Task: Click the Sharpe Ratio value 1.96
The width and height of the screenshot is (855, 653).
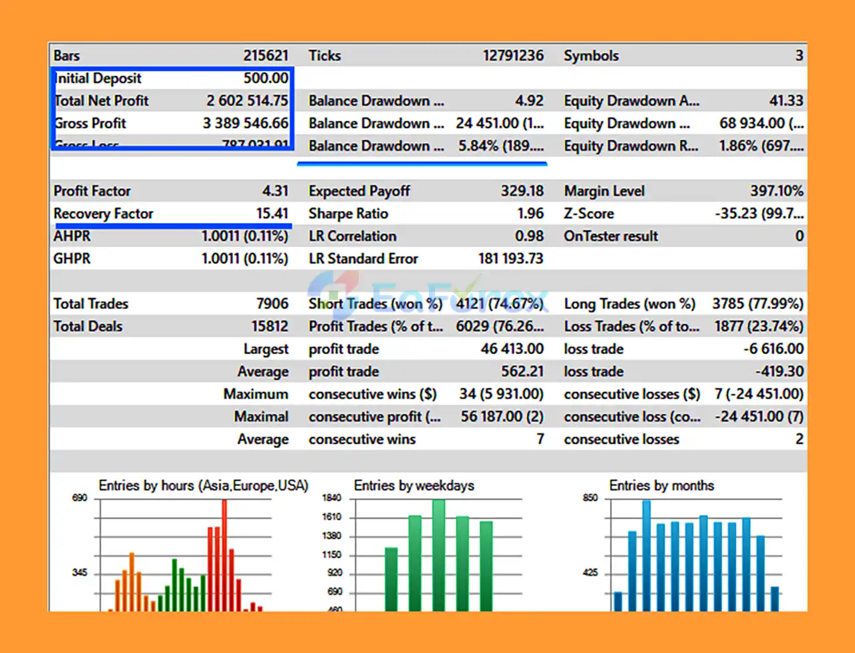Action: tap(530, 214)
